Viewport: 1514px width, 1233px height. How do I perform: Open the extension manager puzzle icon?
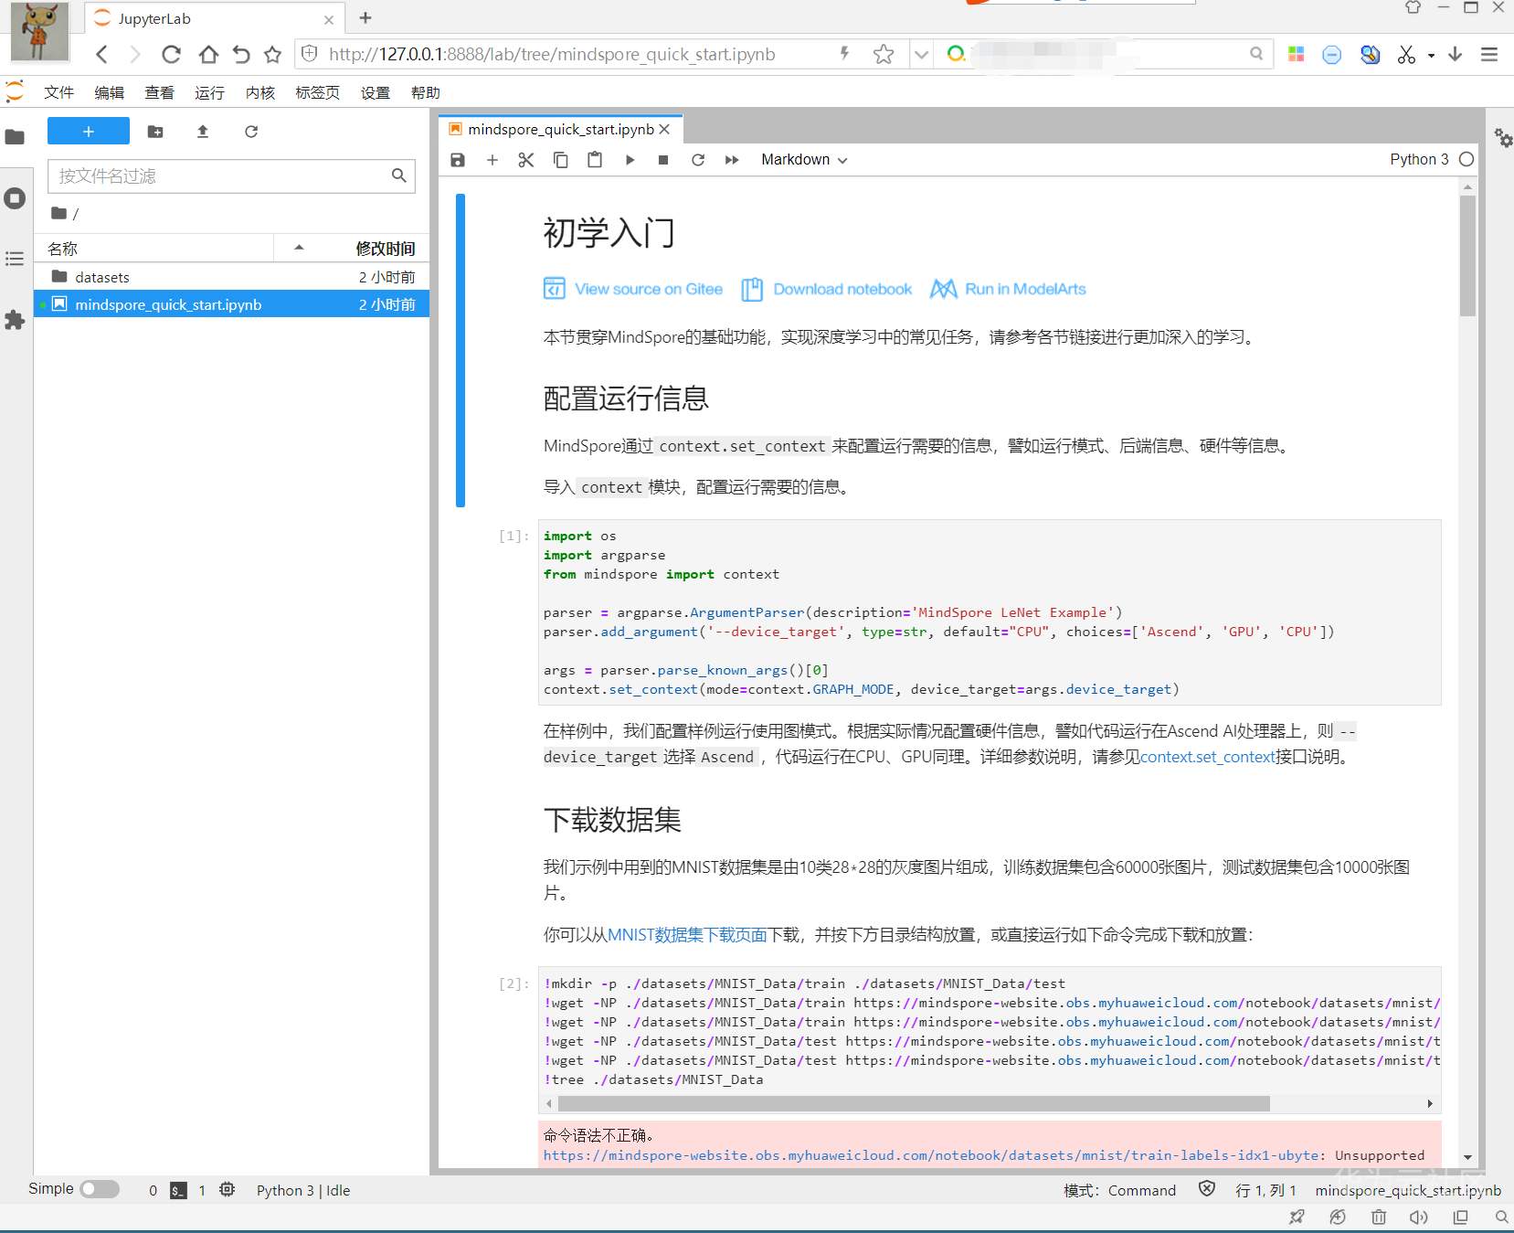coord(15,320)
